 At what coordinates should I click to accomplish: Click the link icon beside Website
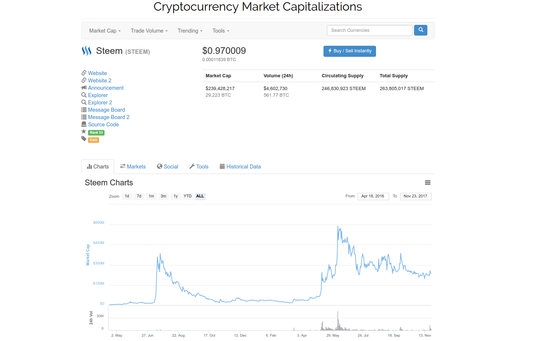click(x=84, y=73)
